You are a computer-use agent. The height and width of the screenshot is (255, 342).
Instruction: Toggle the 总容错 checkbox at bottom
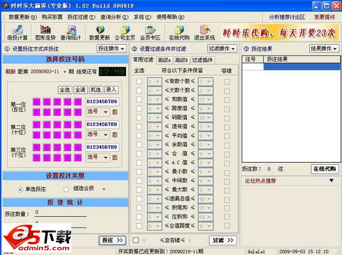[136, 240]
